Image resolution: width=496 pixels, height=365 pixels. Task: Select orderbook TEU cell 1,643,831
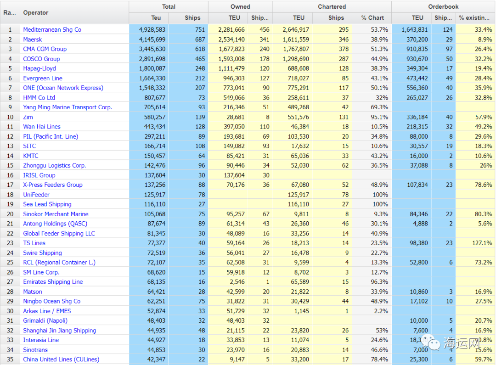411,30
